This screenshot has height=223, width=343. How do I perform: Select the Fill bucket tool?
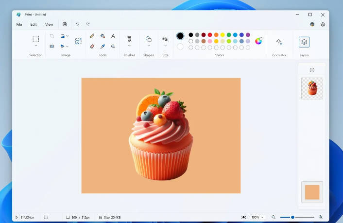click(x=103, y=36)
